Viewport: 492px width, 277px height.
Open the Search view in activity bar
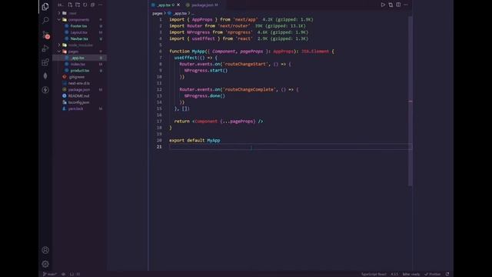[x=45, y=20]
